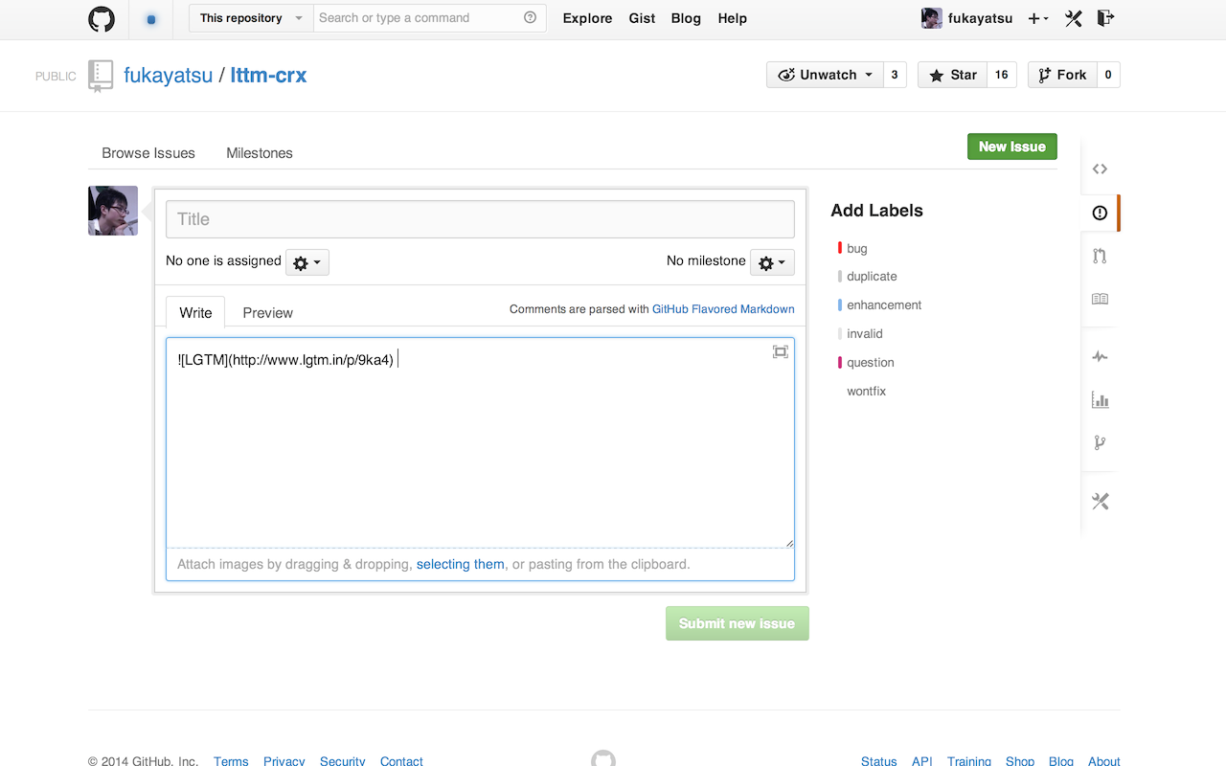Toggle fullscreen zen writing mode icon
Screen dimensions: 1226x766
[x=781, y=351]
